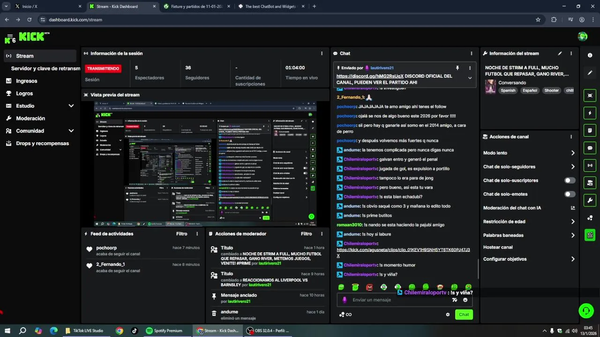Open OBS from Windows taskbar
Image resolution: width=600 pixels, height=337 pixels.
point(268,330)
